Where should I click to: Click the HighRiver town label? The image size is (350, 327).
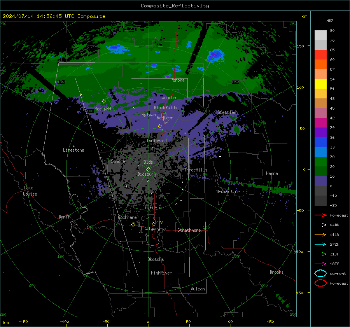click(161, 273)
